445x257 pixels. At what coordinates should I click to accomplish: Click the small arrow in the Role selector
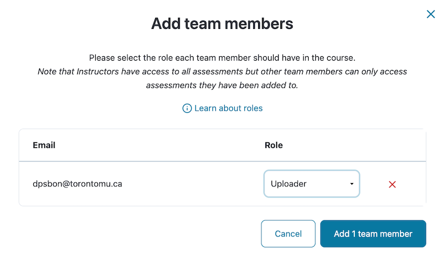(352, 184)
